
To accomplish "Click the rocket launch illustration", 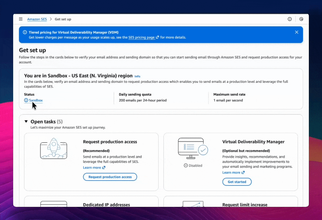I will 54,149.
